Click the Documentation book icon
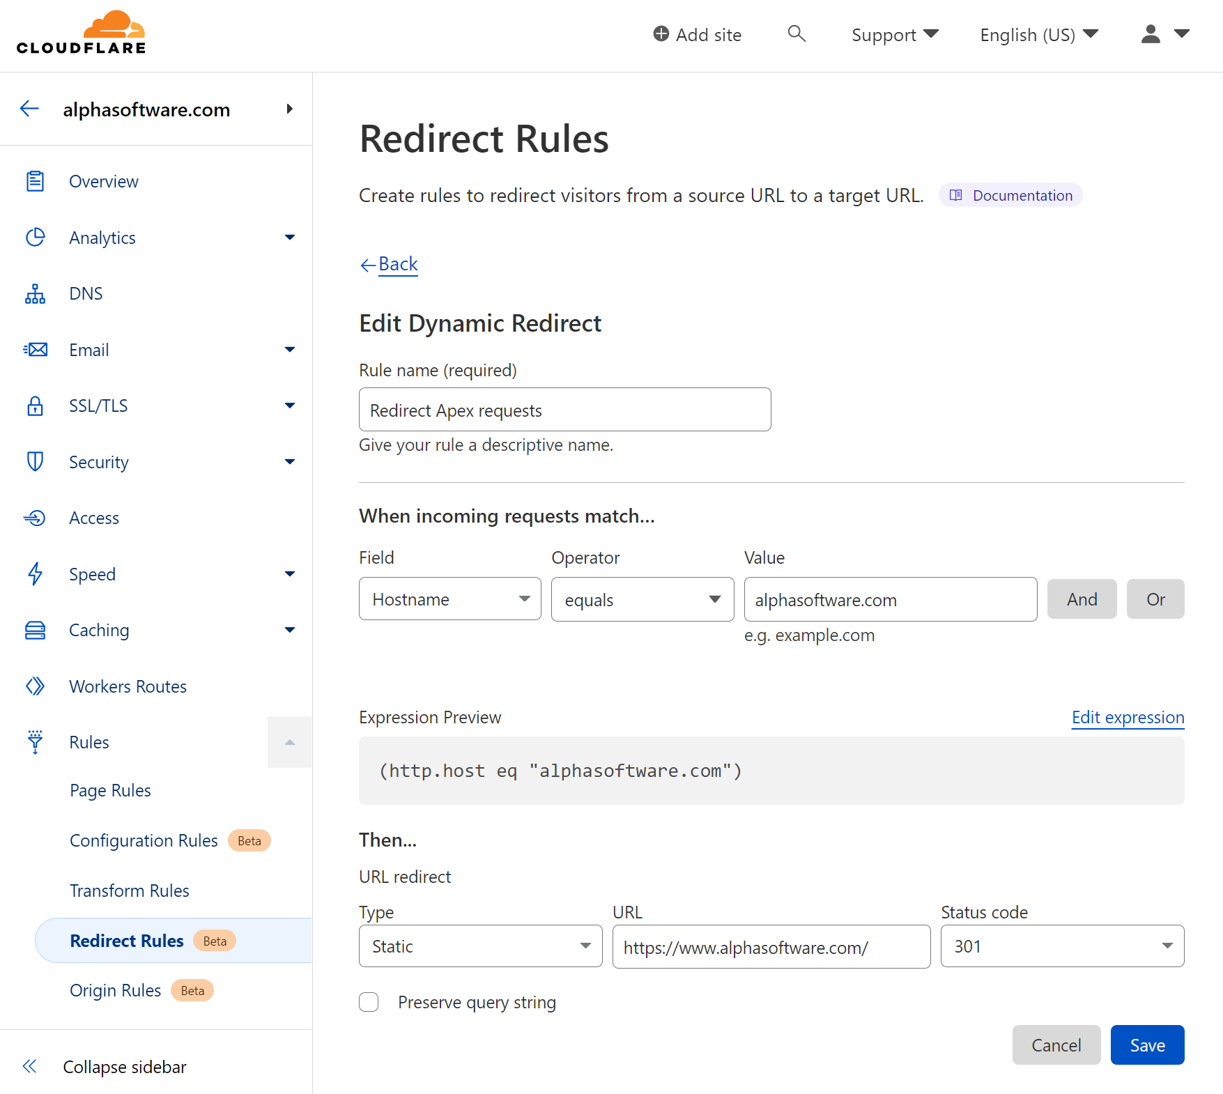This screenshot has width=1223, height=1094. coord(956,196)
